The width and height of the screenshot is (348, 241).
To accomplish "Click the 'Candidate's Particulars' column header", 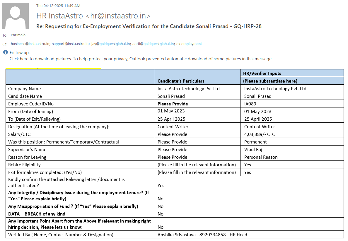I will point(181,81).
